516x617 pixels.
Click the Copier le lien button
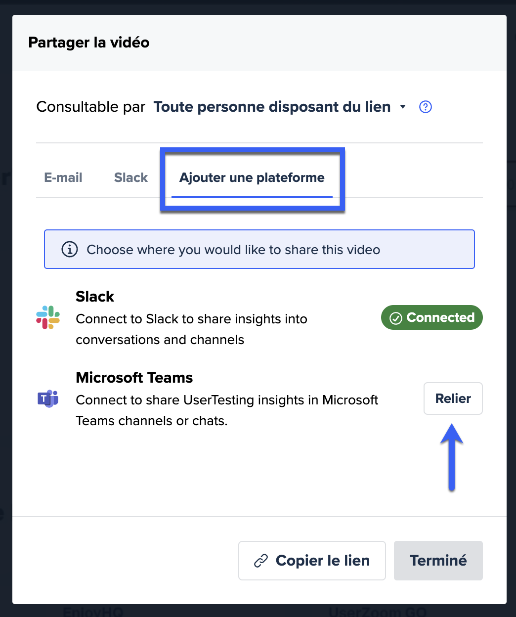pyautogui.click(x=312, y=561)
